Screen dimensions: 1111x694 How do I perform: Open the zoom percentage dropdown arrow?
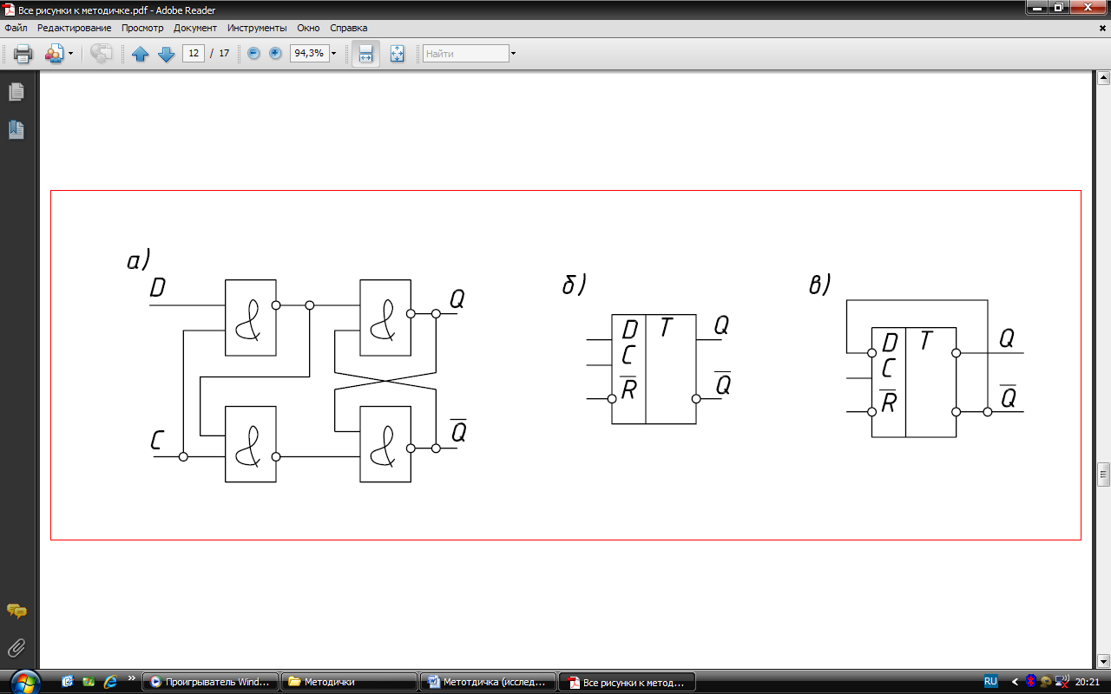pyautogui.click(x=333, y=54)
